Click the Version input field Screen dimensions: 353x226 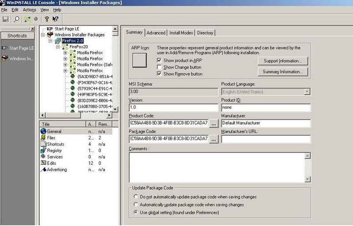[173, 107]
